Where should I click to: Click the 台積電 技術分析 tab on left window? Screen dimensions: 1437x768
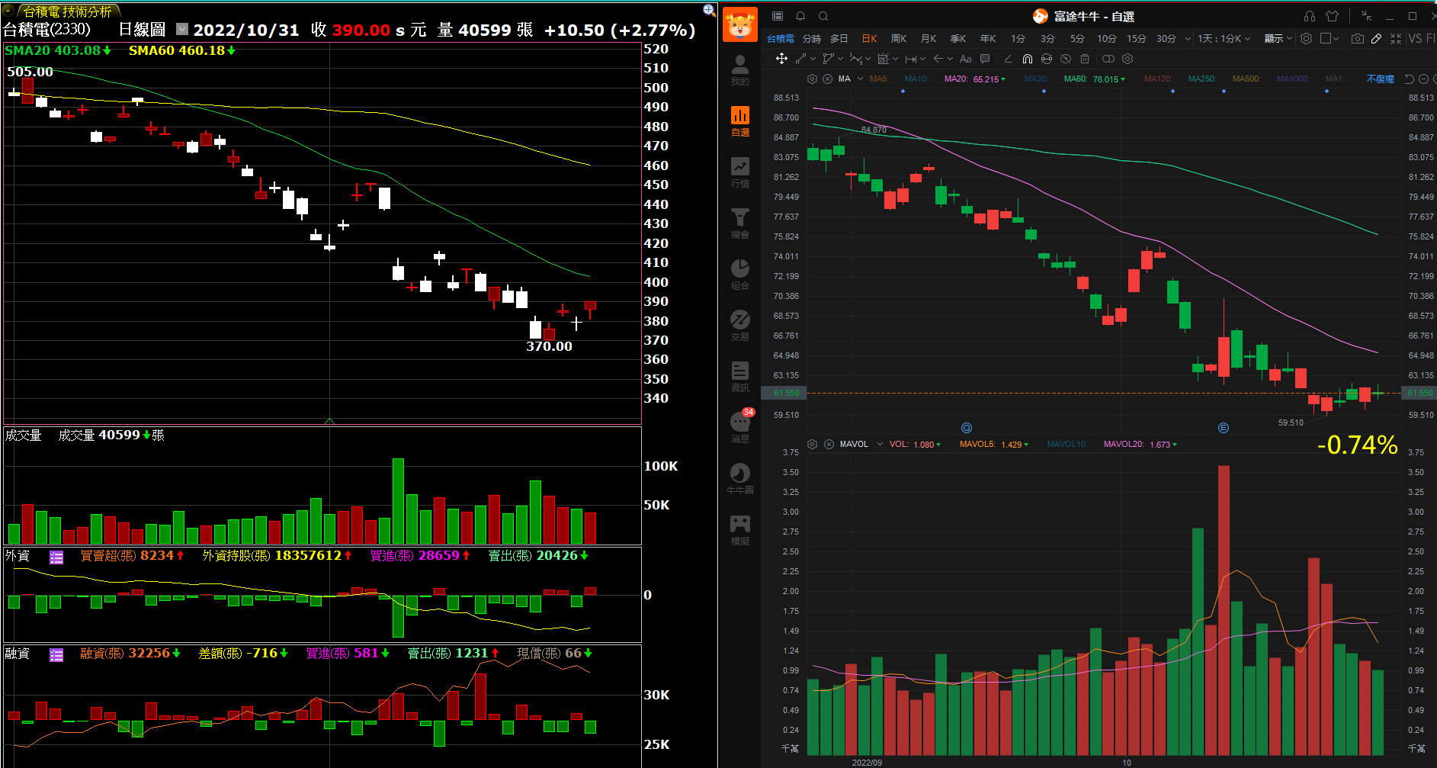click(67, 11)
